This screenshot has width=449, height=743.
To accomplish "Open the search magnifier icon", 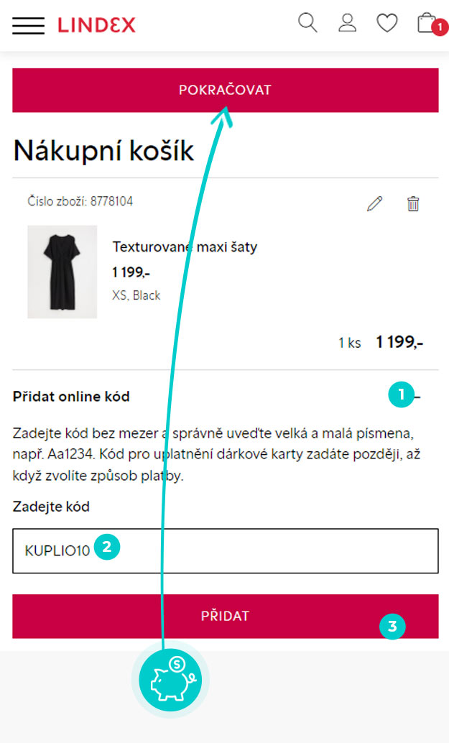I will (307, 23).
